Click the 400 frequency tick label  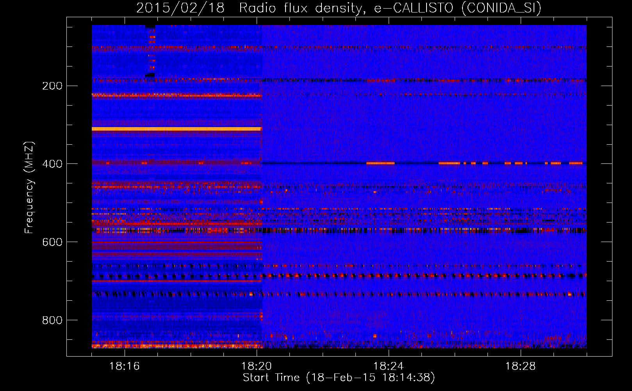(52, 164)
